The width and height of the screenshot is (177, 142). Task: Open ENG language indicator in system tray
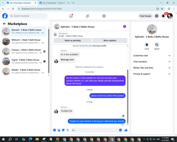[x=158, y=139]
